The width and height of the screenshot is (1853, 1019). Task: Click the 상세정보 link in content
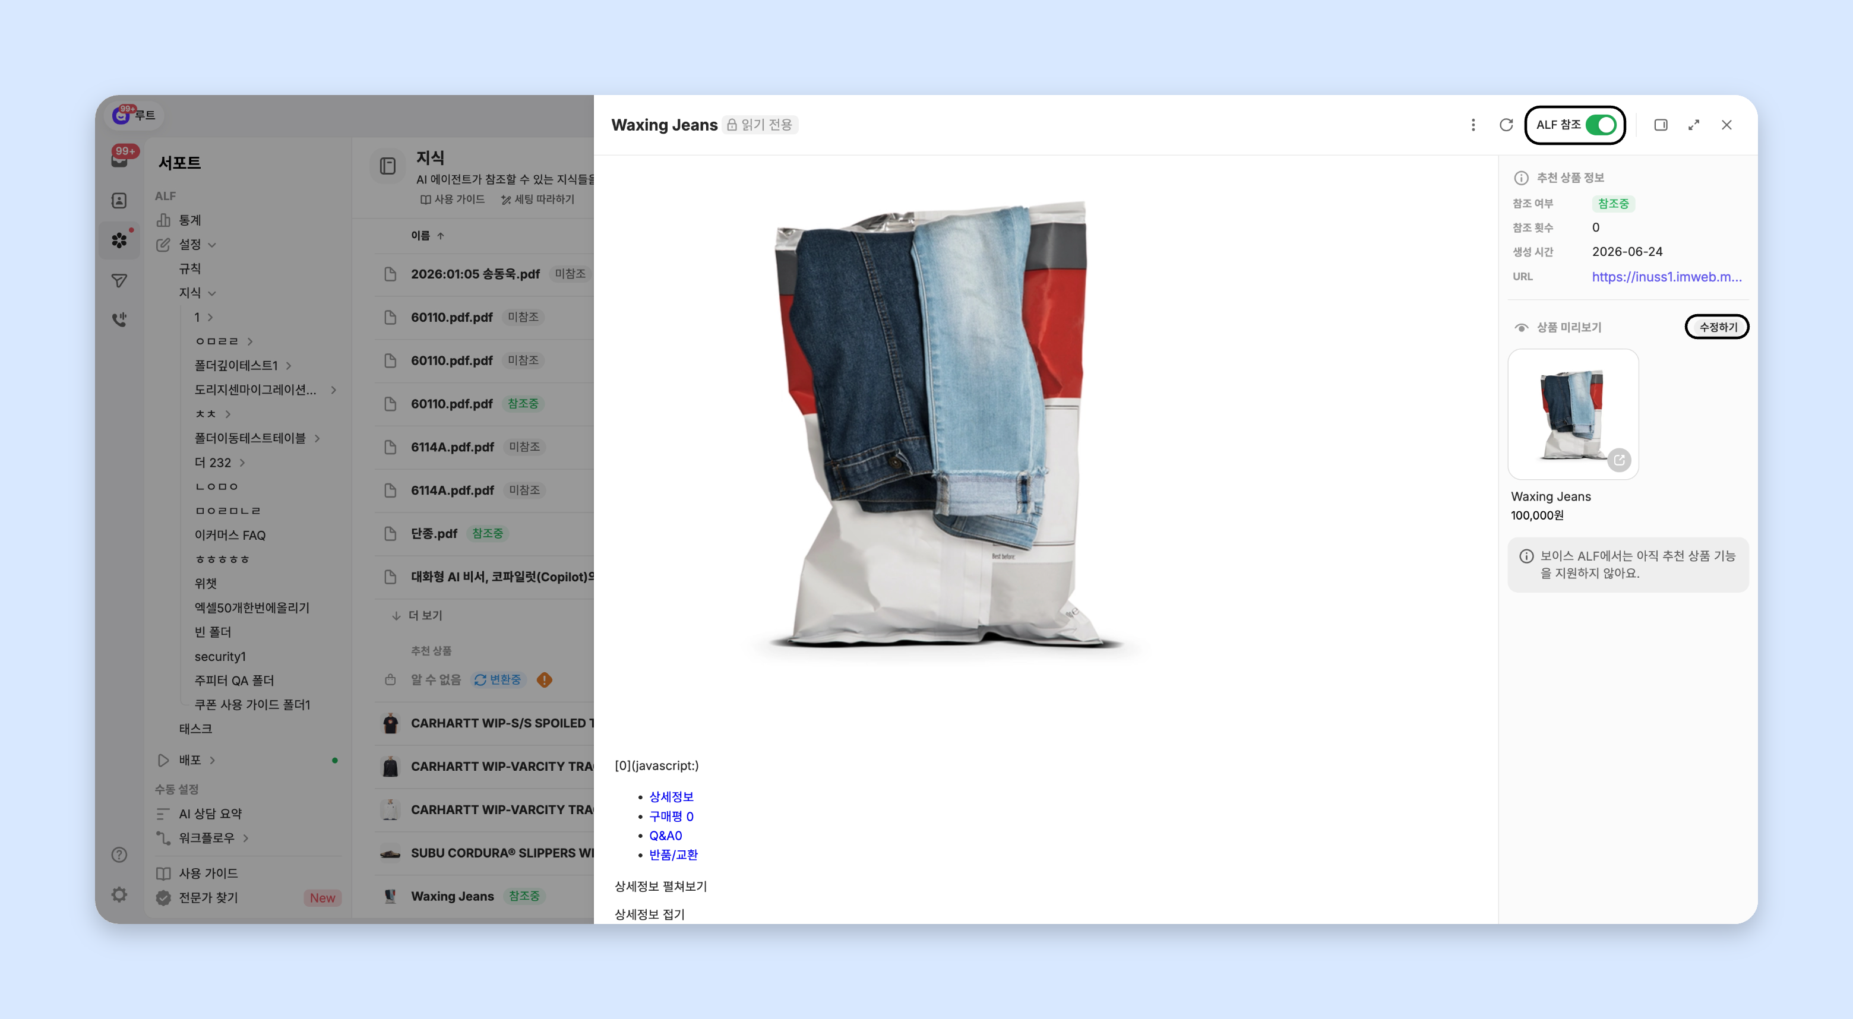tap(671, 797)
